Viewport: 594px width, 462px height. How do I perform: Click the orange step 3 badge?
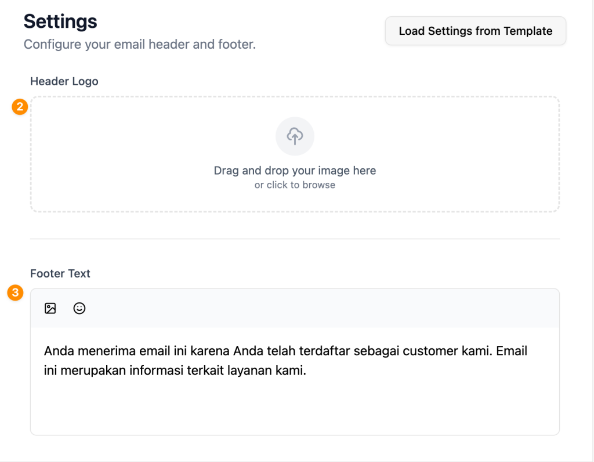(15, 293)
